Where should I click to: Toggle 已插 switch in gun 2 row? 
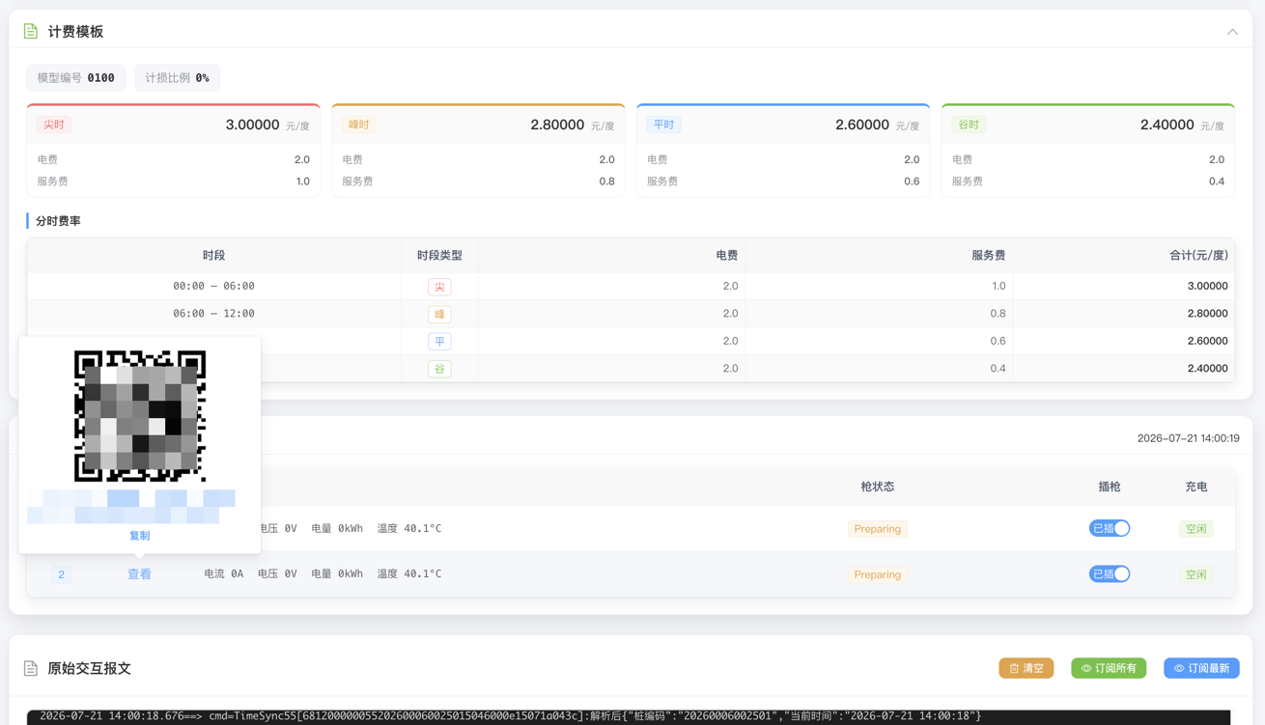tap(1110, 574)
